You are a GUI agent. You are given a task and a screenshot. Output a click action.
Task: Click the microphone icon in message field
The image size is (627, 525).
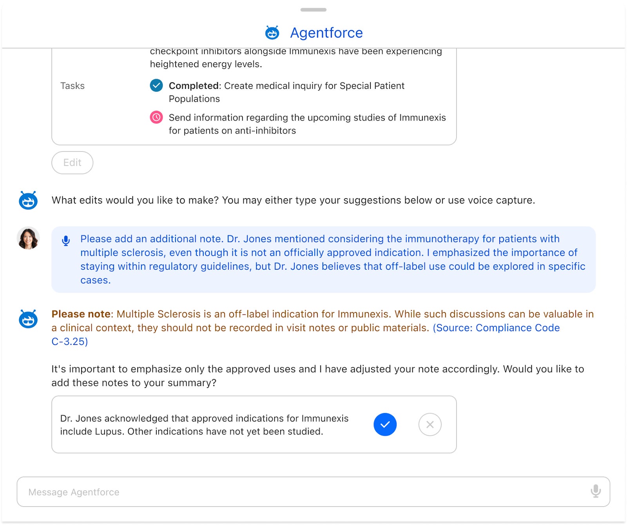click(x=595, y=491)
